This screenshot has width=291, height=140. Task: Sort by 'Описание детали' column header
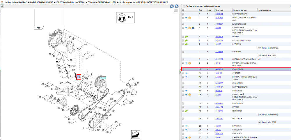(x=245, y=10)
